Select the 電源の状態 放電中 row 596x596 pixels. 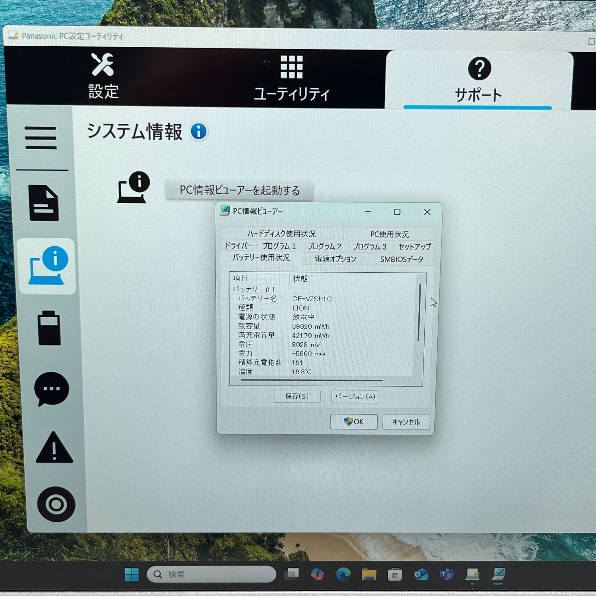[276, 317]
